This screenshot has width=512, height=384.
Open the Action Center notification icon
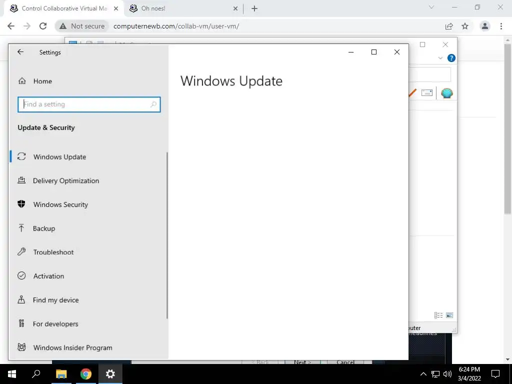click(x=495, y=374)
